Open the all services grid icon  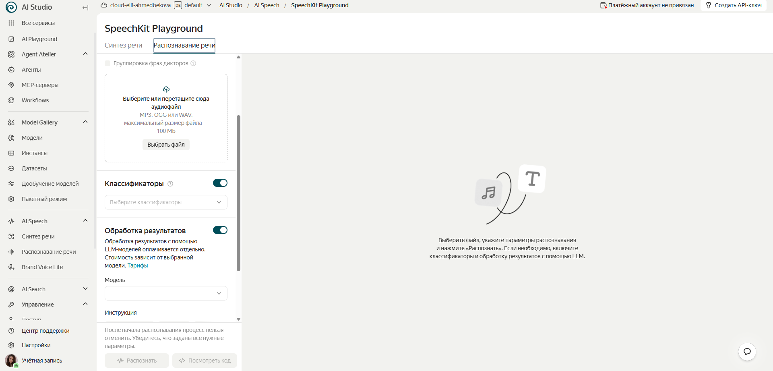(11, 23)
